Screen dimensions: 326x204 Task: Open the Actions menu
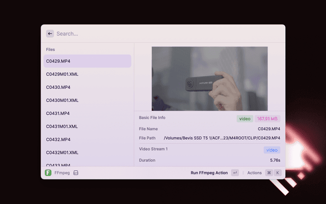pyautogui.click(x=254, y=173)
